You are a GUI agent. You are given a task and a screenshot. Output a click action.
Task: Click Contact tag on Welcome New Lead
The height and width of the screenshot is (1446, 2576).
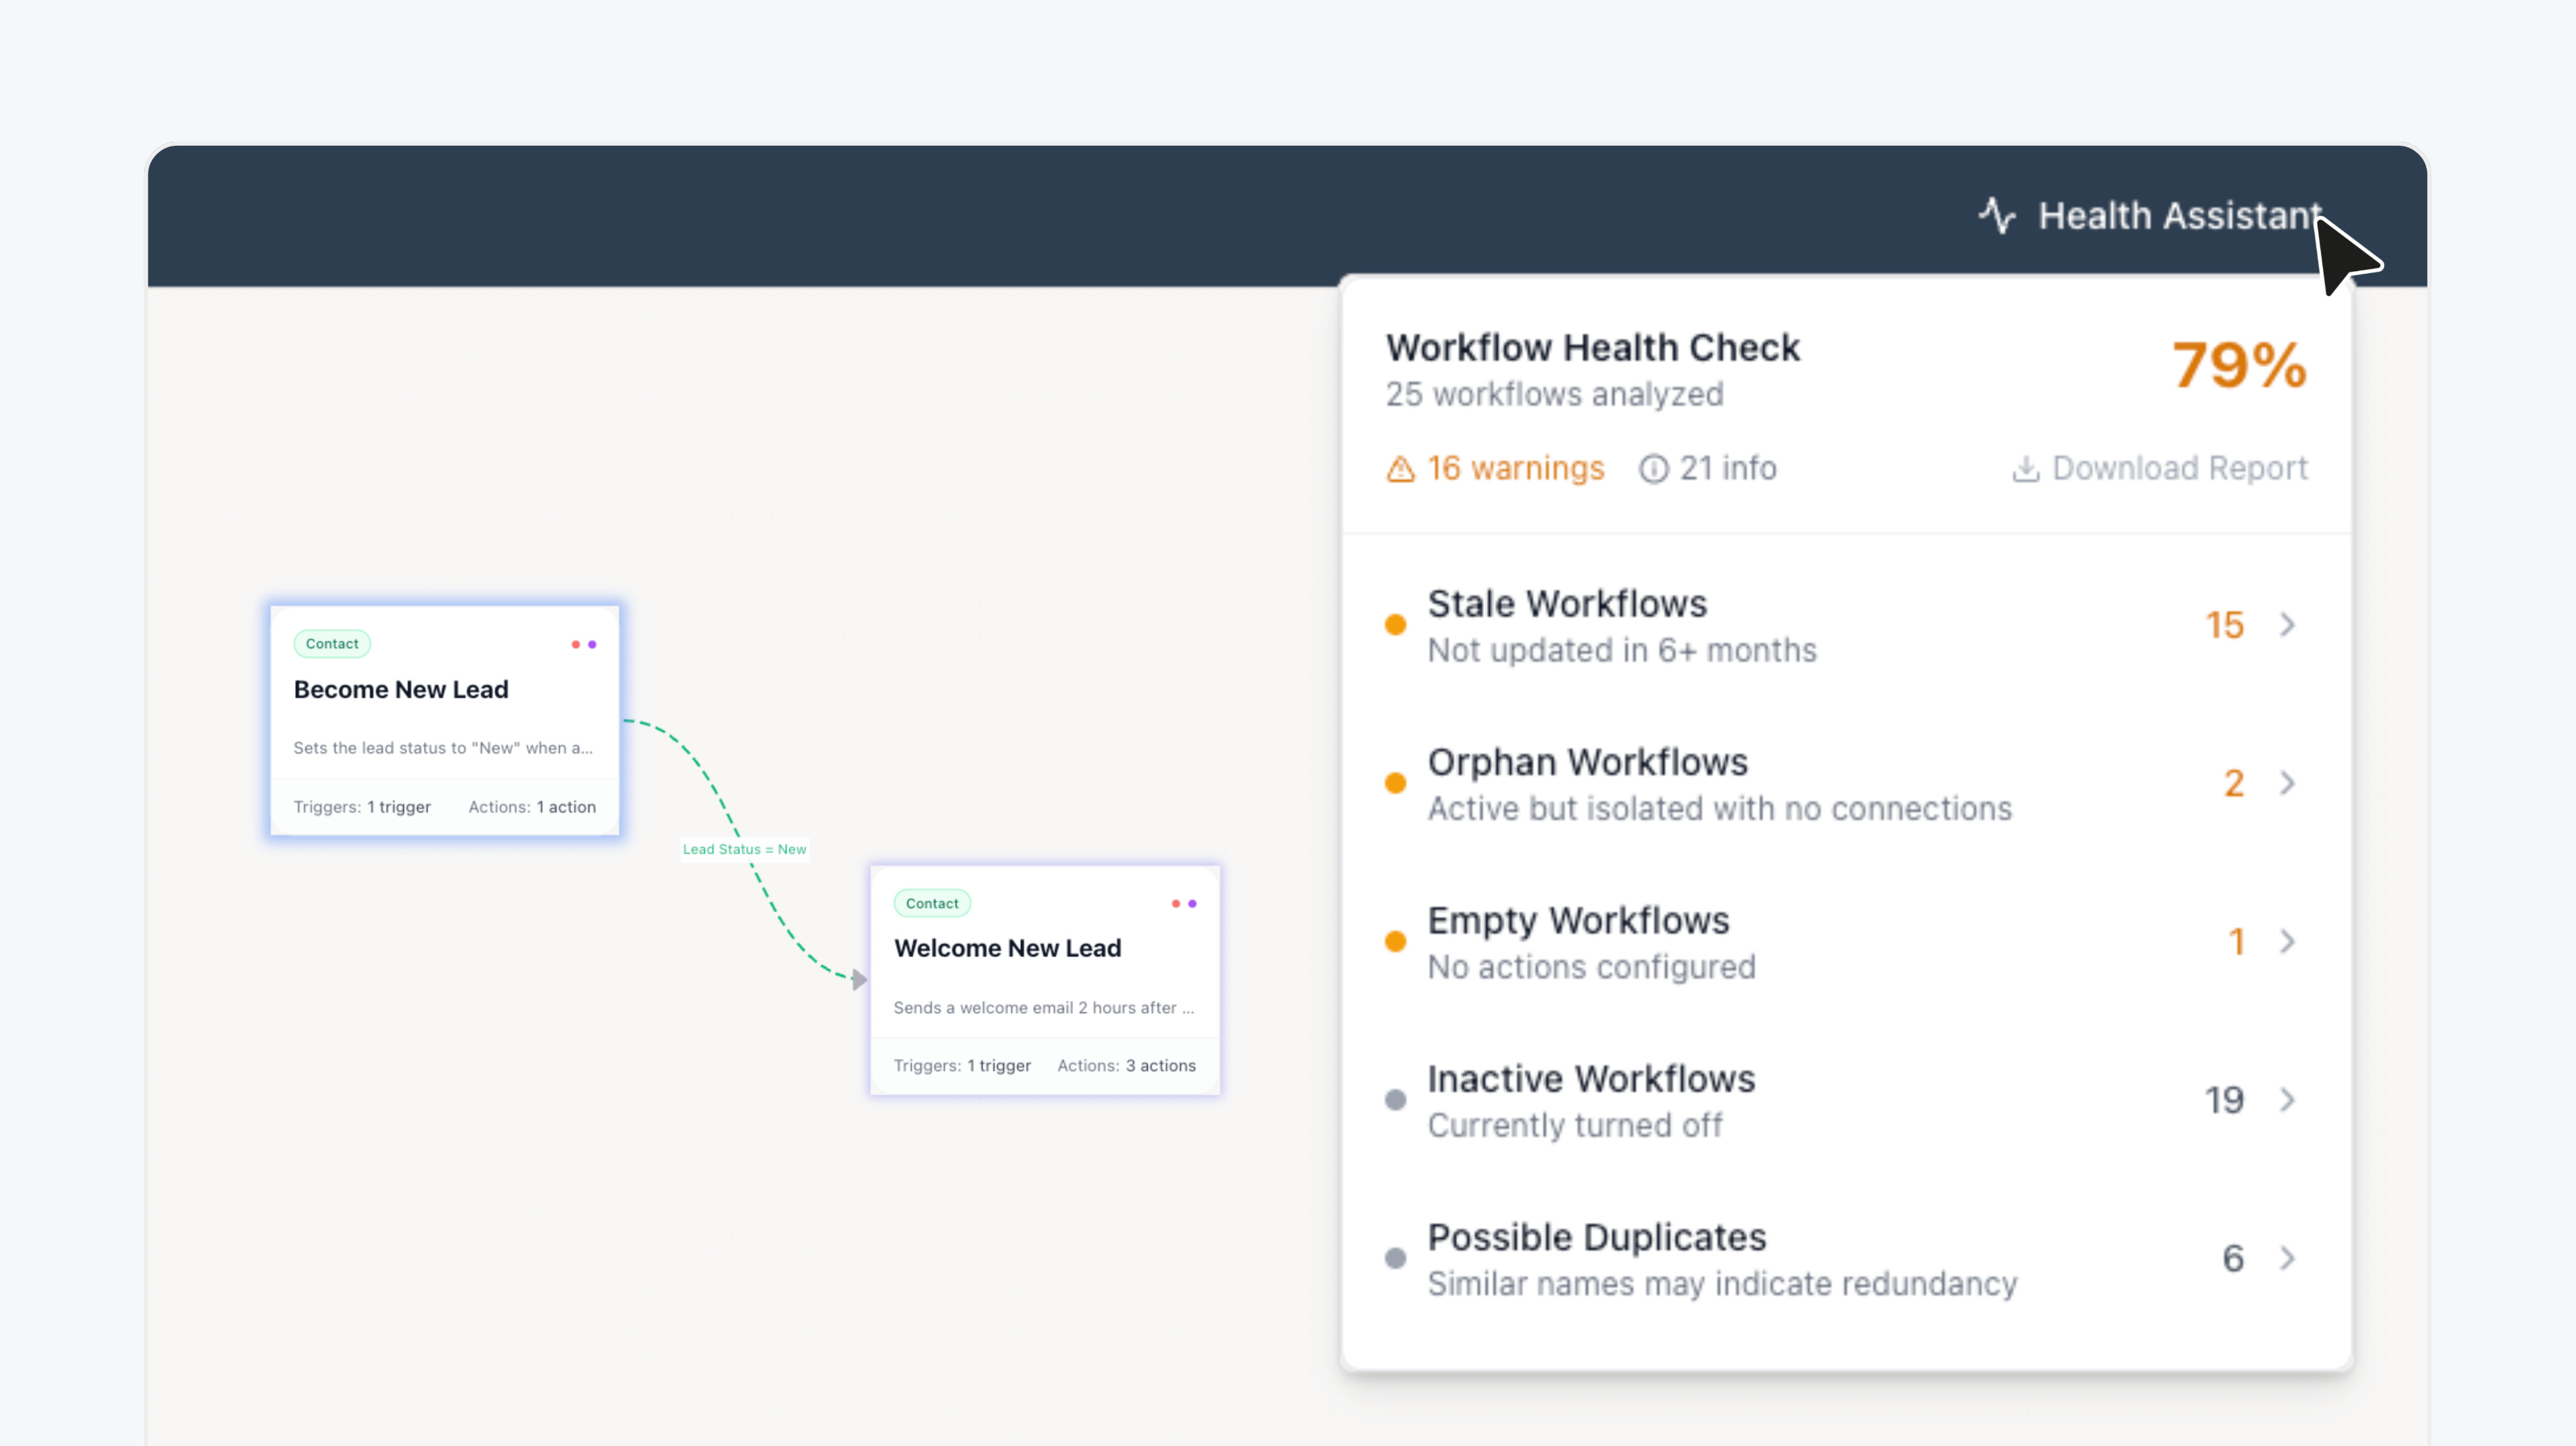(x=932, y=903)
